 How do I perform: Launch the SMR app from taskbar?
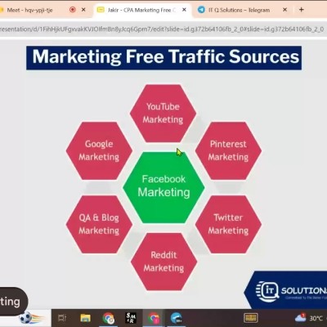click(131, 318)
